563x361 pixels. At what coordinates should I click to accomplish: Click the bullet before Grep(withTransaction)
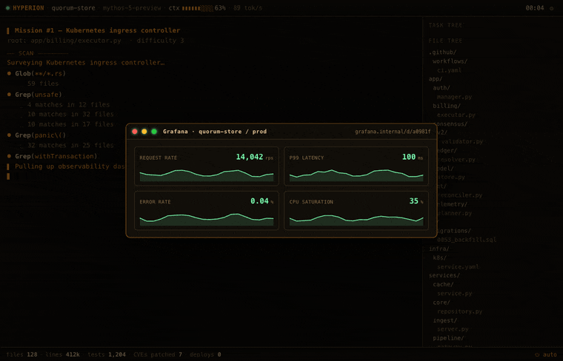[10, 156]
